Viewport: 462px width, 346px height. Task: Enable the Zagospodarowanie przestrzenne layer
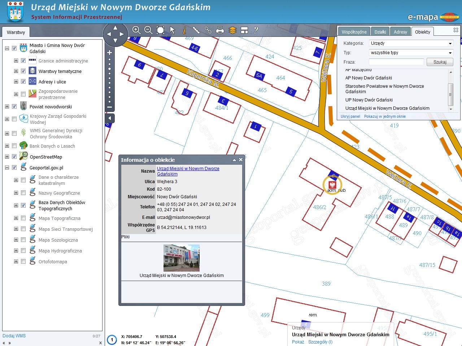point(23,94)
